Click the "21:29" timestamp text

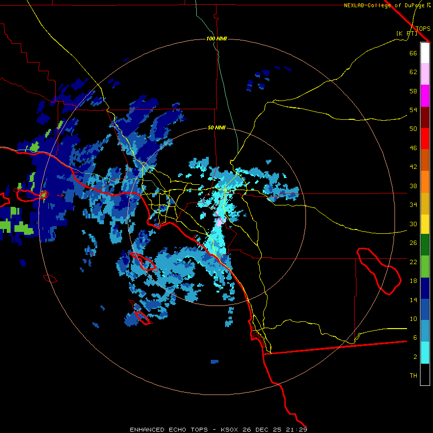[x=297, y=430]
